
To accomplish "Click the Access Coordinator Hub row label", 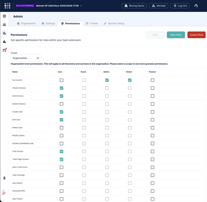I will click(x=23, y=143).
